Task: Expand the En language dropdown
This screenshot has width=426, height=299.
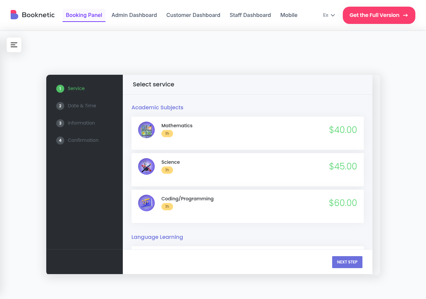Action: point(329,15)
